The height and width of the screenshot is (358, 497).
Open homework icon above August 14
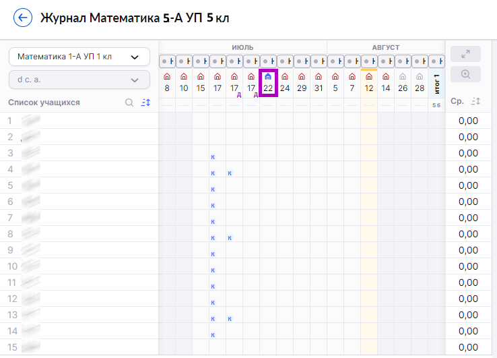pos(386,76)
